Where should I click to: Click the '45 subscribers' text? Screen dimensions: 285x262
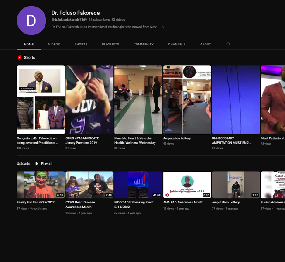pos(99,20)
